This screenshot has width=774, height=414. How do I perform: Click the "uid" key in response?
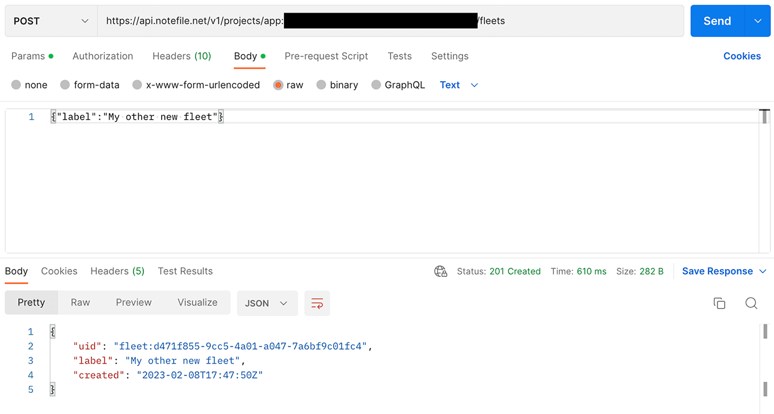[87, 346]
